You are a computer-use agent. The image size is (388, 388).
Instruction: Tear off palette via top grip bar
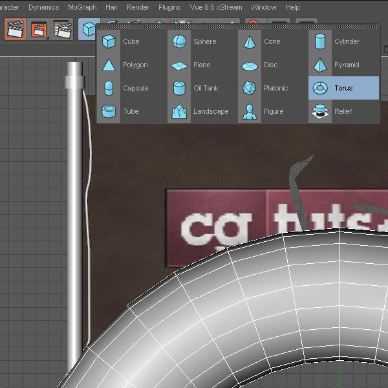(238, 27)
